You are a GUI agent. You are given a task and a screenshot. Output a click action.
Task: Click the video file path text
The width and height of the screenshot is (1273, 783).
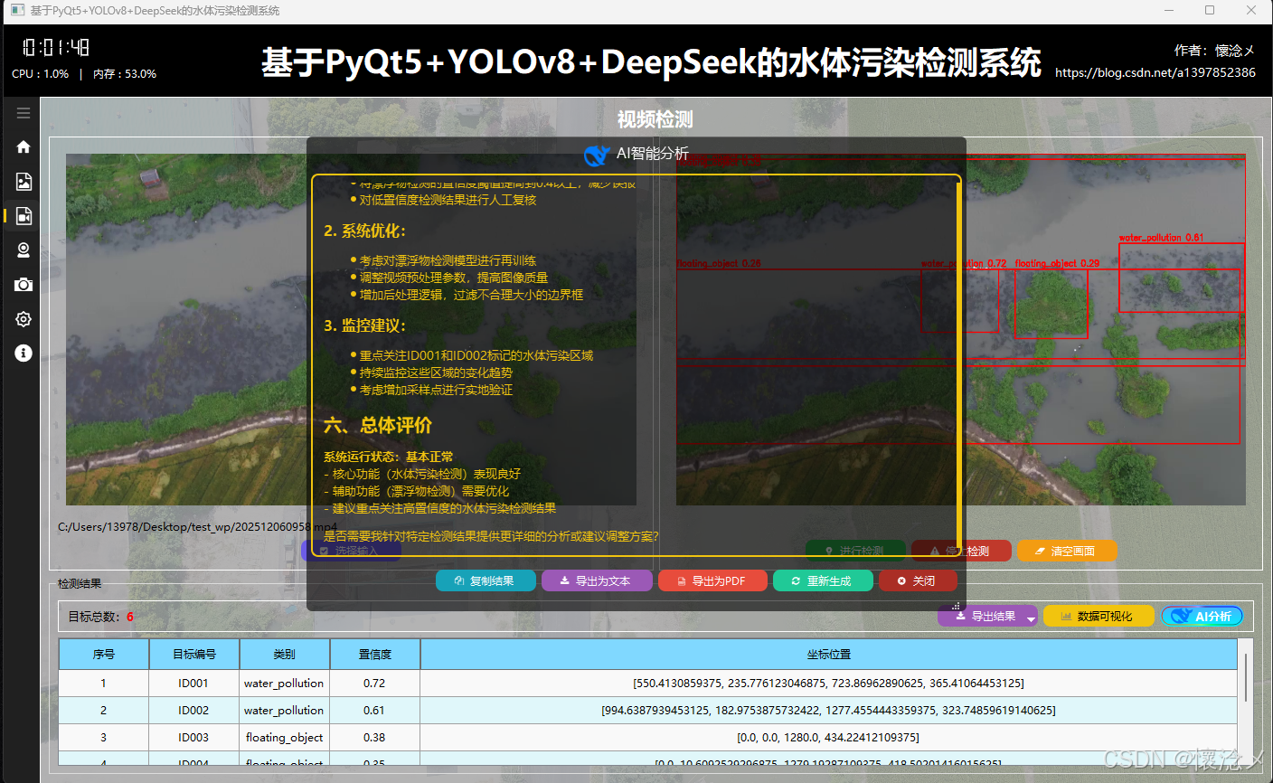click(x=197, y=527)
